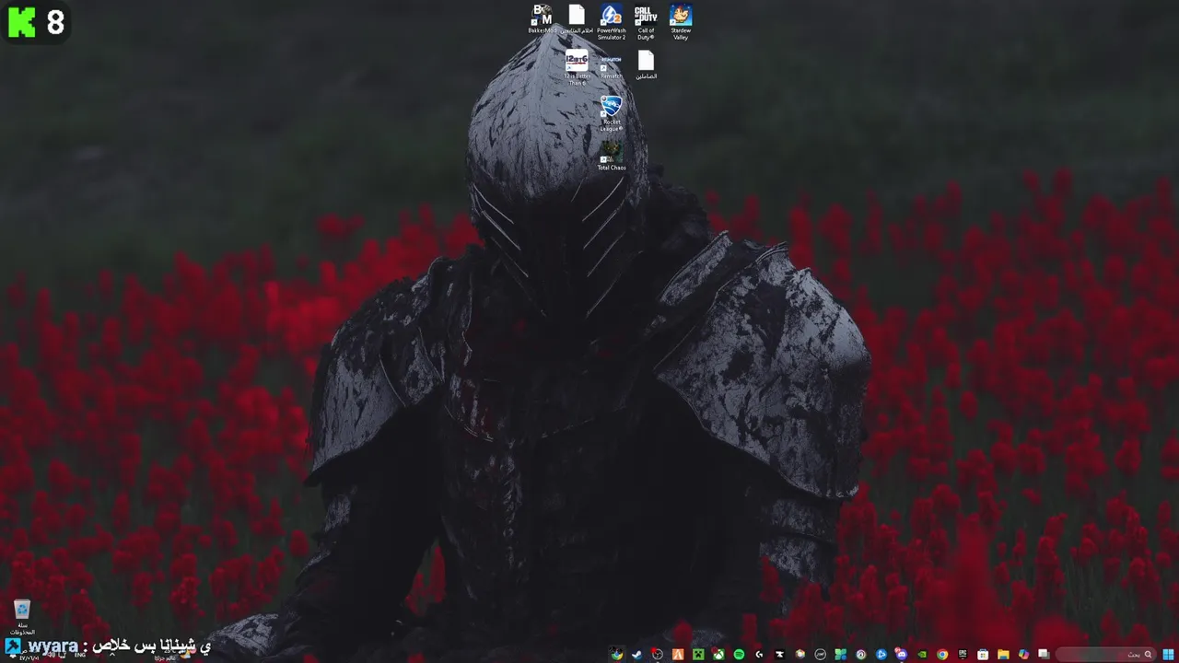
Task: Expand the hidden system tray icons chevron
Action: pos(112,654)
